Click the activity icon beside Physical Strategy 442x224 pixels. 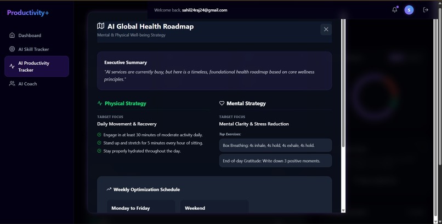100,104
